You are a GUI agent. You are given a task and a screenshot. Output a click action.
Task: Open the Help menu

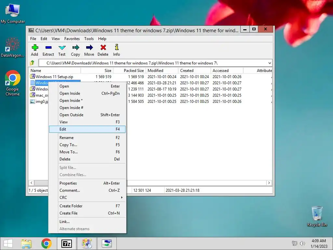point(102,39)
